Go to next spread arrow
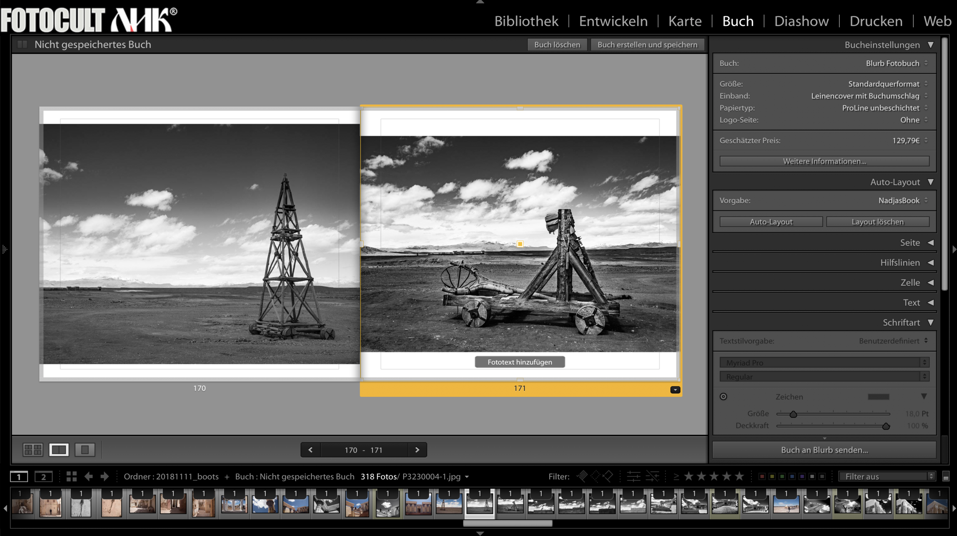Screen dimensions: 957x536 point(417,450)
